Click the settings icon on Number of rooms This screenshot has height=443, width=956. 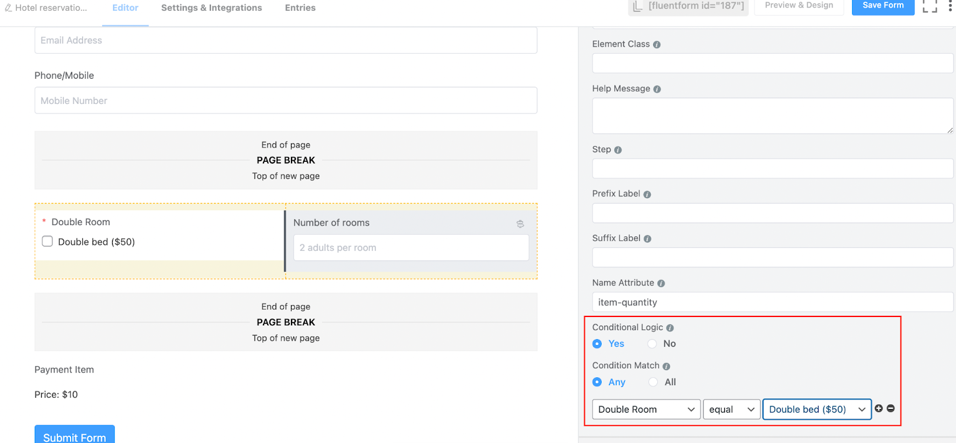tap(520, 224)
